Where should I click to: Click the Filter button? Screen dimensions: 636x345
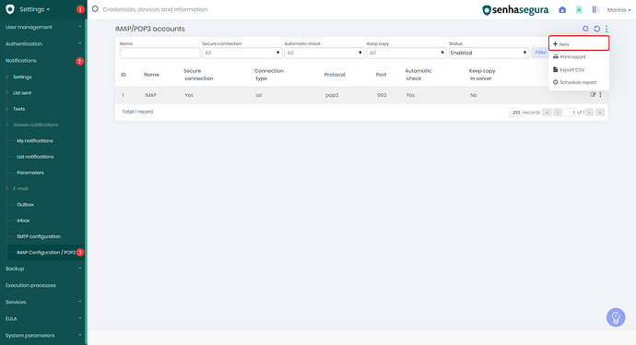point(540,53)
